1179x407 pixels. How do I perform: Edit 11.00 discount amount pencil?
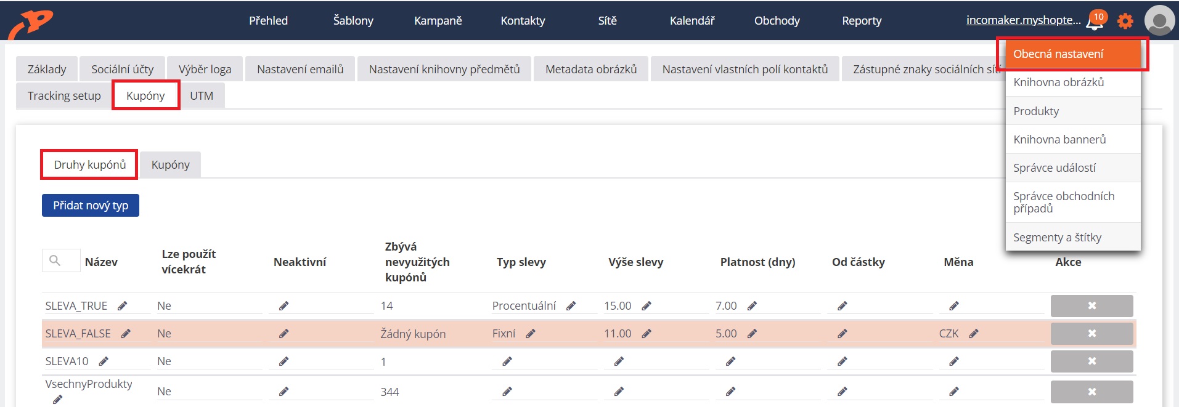point(647,333)
